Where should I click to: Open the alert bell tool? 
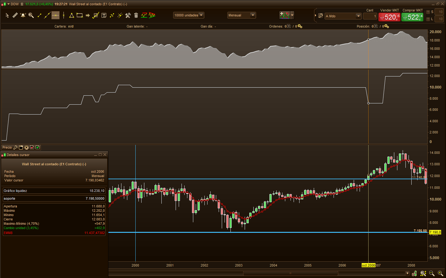coord(23,15)
